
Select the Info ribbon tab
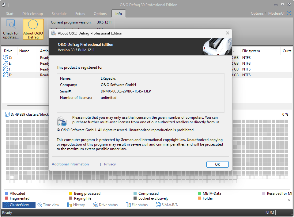[x=119, y=14]
